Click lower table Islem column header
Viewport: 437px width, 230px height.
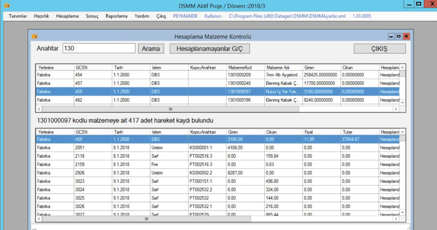[169, 132]
